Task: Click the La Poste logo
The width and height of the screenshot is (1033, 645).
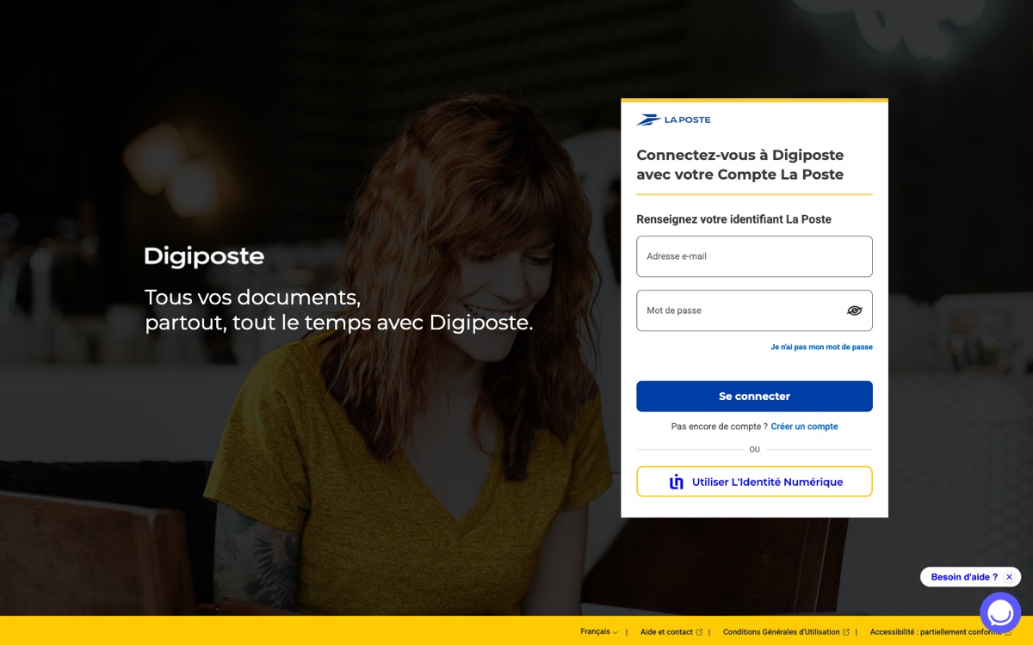Action: (x=673, y=120)
